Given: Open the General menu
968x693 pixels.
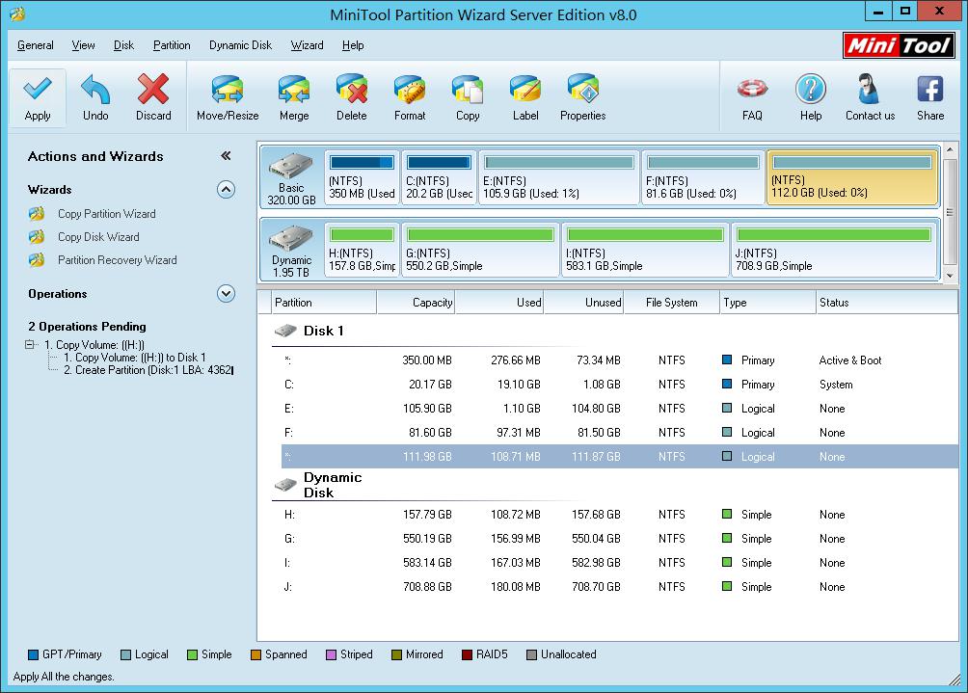Looking at the screenshot, I should click(35, 45).
